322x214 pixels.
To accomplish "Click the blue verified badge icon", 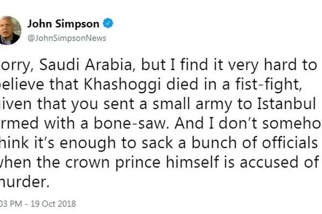I will [108, 23].
